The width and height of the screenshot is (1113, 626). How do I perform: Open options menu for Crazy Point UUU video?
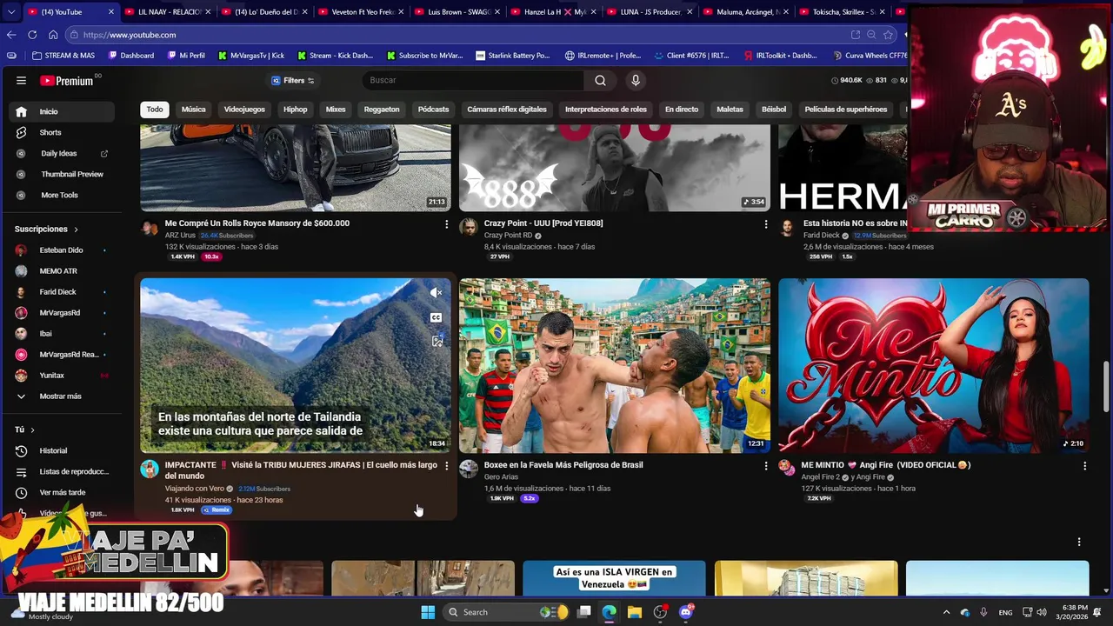click(x=766, y=224)
